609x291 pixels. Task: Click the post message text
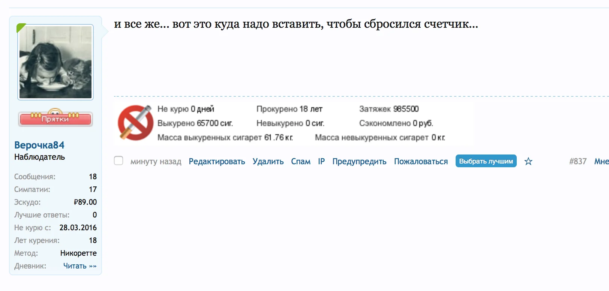(x=296, y=24)
